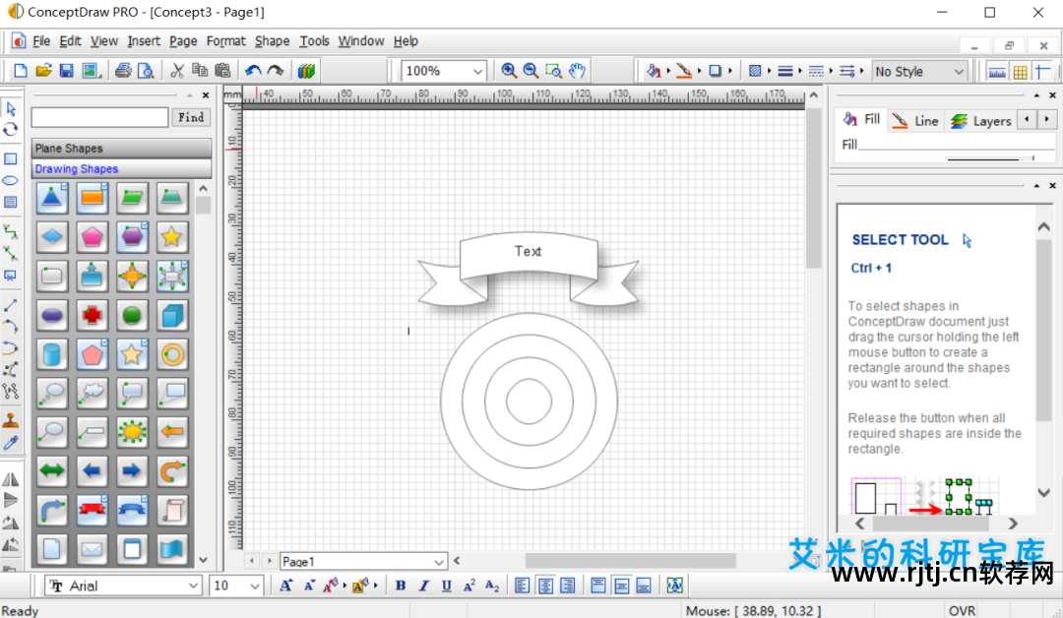
Task: Select the blue cylinder shape
Action: (x=51, y=354)
